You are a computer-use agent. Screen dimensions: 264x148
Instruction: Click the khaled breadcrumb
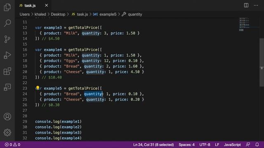point(40,14)
